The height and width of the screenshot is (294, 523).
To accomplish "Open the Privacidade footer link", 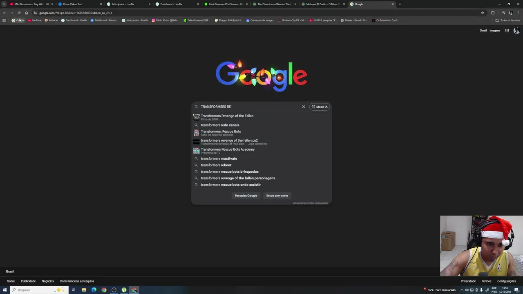I will tap(468, 281).
